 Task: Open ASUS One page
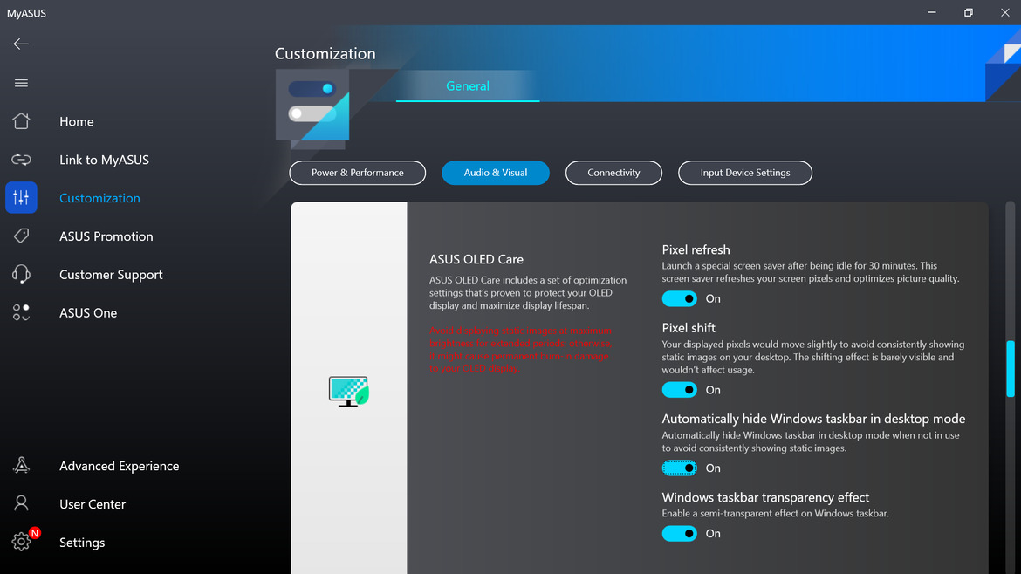coord(88,313)
